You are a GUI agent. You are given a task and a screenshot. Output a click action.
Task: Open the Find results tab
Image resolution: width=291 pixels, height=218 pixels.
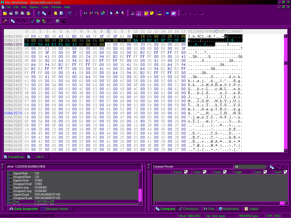209,209
